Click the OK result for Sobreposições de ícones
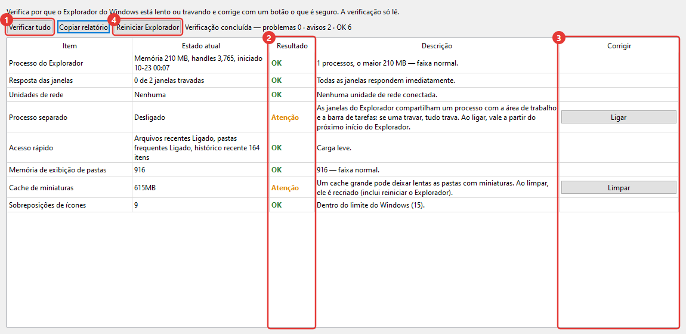 pyautogui.click(x=277, y=205)
